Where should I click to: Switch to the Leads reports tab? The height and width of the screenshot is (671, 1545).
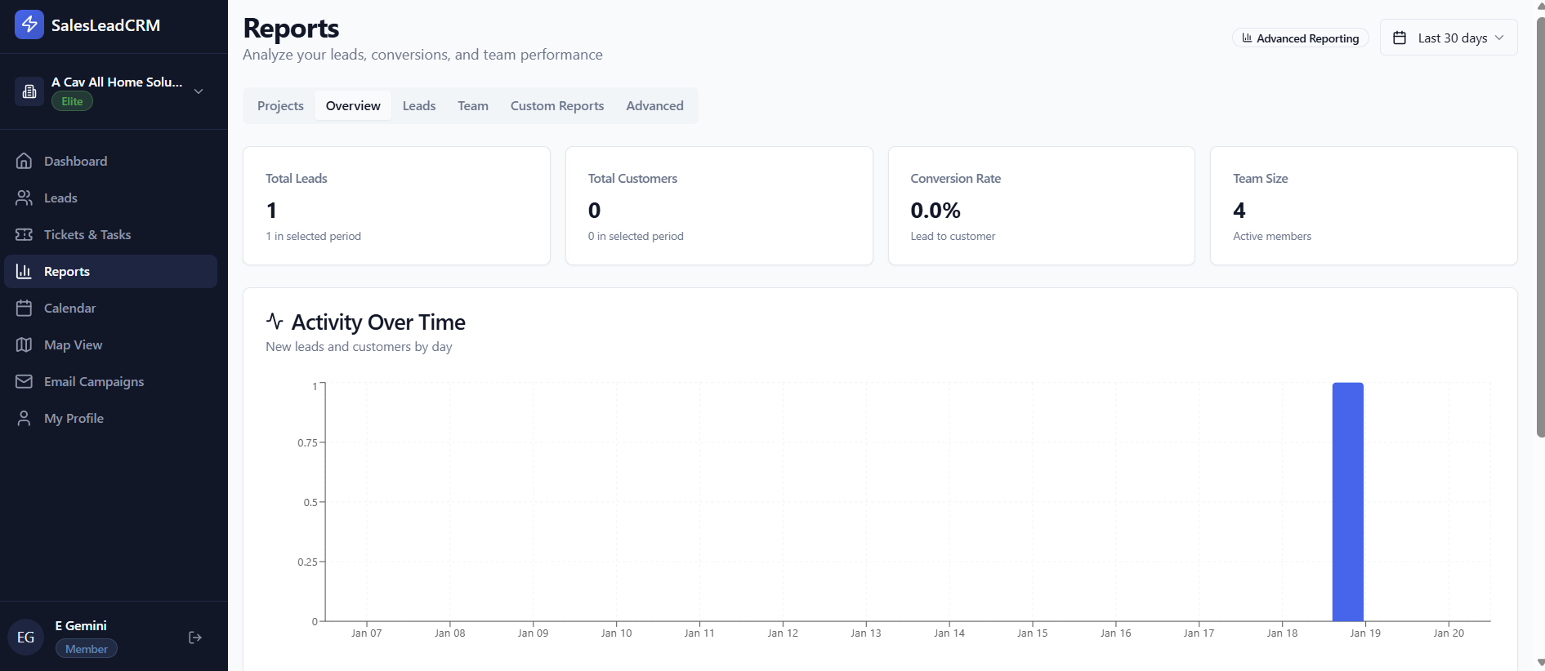click(x=419, y=105)
